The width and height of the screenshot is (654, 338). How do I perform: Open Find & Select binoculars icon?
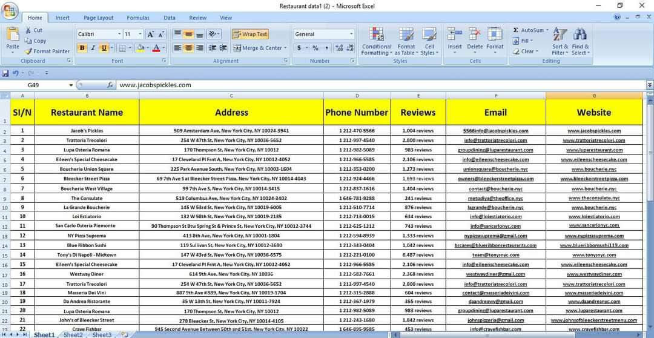[580, 34]
